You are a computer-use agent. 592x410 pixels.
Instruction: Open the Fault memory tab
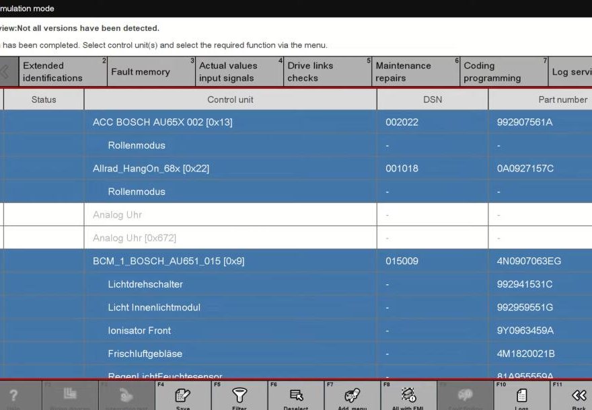pos(140,72)
